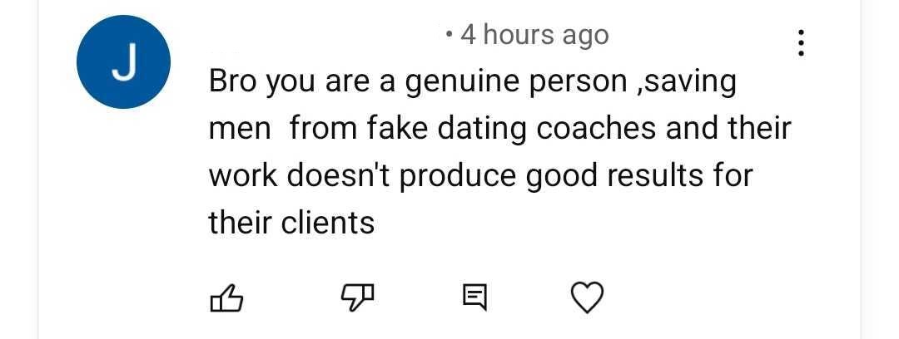Click the reply icon under the comment
The height and width of the screenshot is (339, 899).
click(x=474, y=297)
